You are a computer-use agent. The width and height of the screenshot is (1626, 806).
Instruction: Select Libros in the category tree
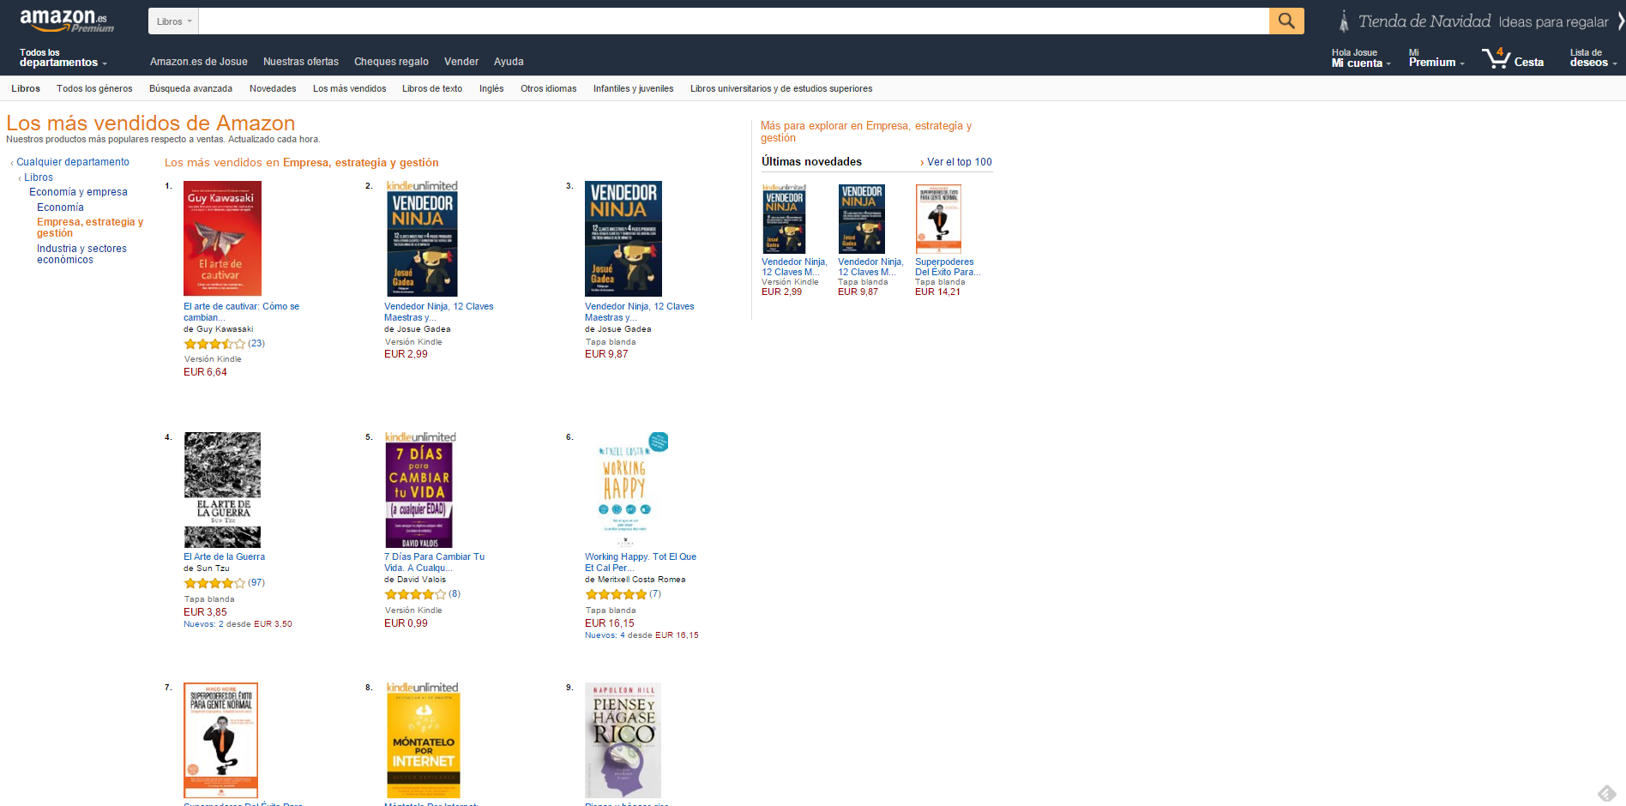pyautogui.click(x=39, y=177)
